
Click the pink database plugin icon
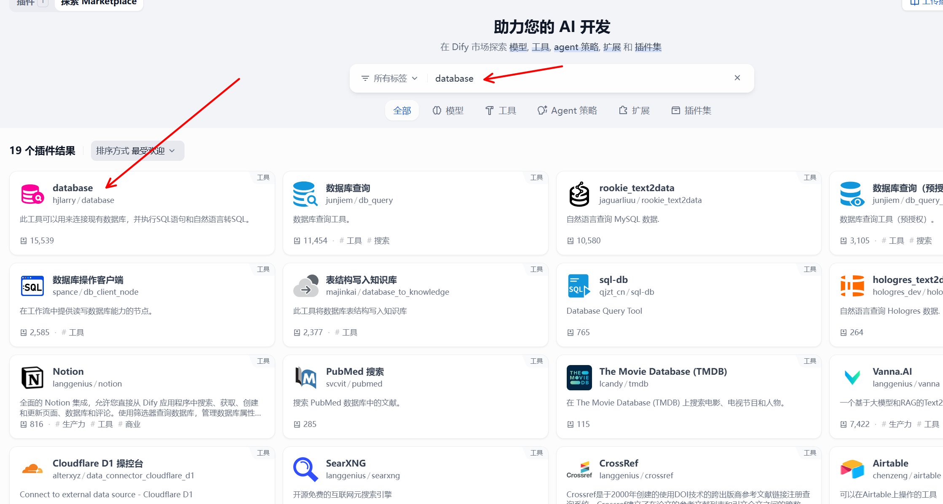click(32, 194)
